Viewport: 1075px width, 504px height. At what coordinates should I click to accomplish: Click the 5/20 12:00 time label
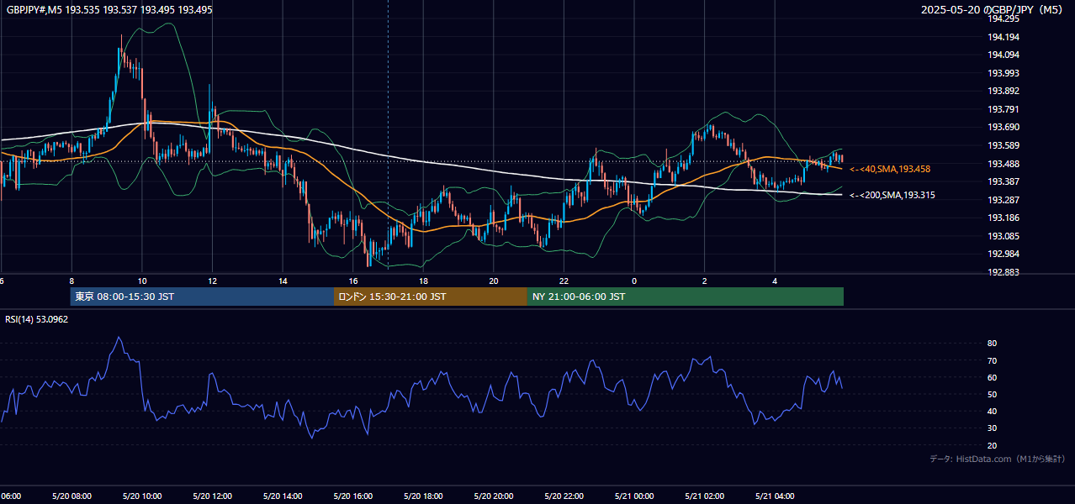[213, 496]
